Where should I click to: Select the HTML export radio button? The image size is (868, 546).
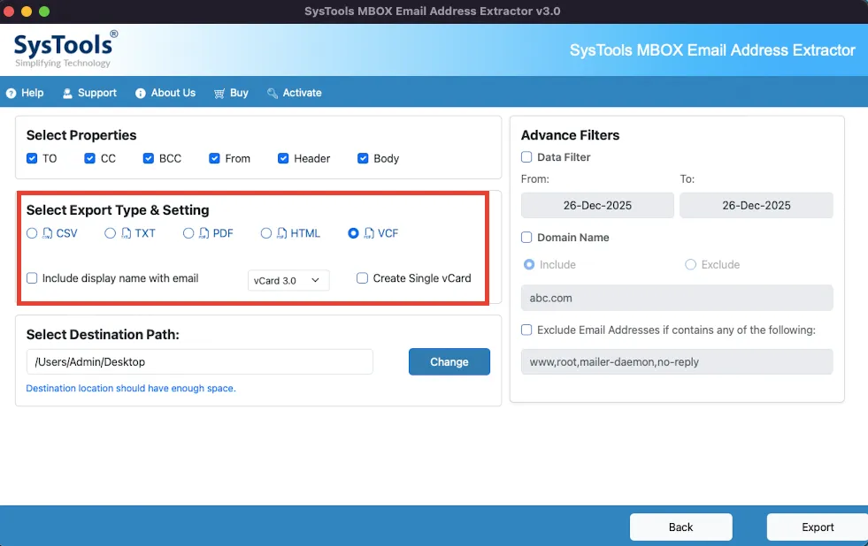(266, 233)
